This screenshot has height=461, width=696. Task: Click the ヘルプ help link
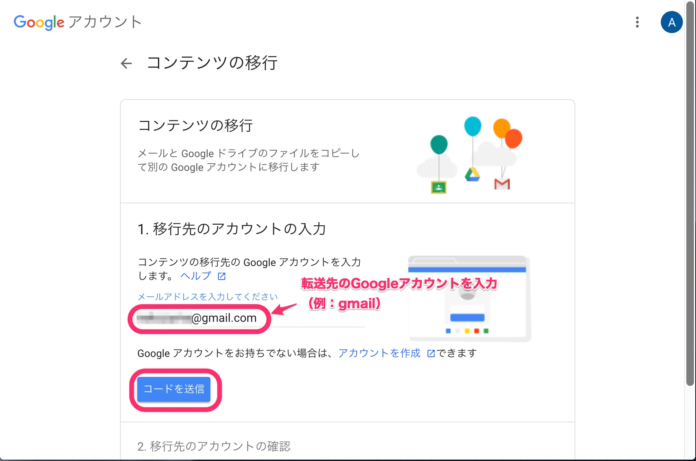196,276
